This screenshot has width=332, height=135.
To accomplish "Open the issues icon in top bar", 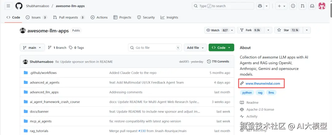I will (x=293, y=6).
